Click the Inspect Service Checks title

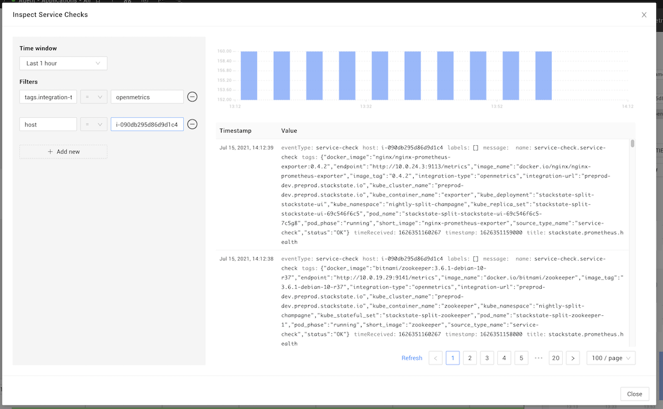coord(50,14)
